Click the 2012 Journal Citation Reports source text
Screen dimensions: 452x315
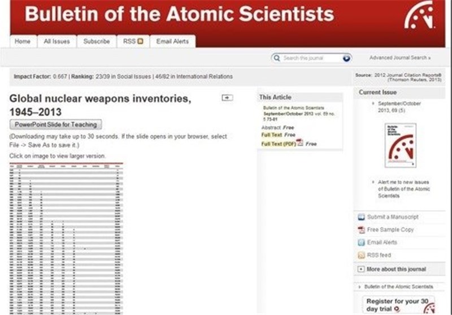pyautogui.click(x=398, y=77)
